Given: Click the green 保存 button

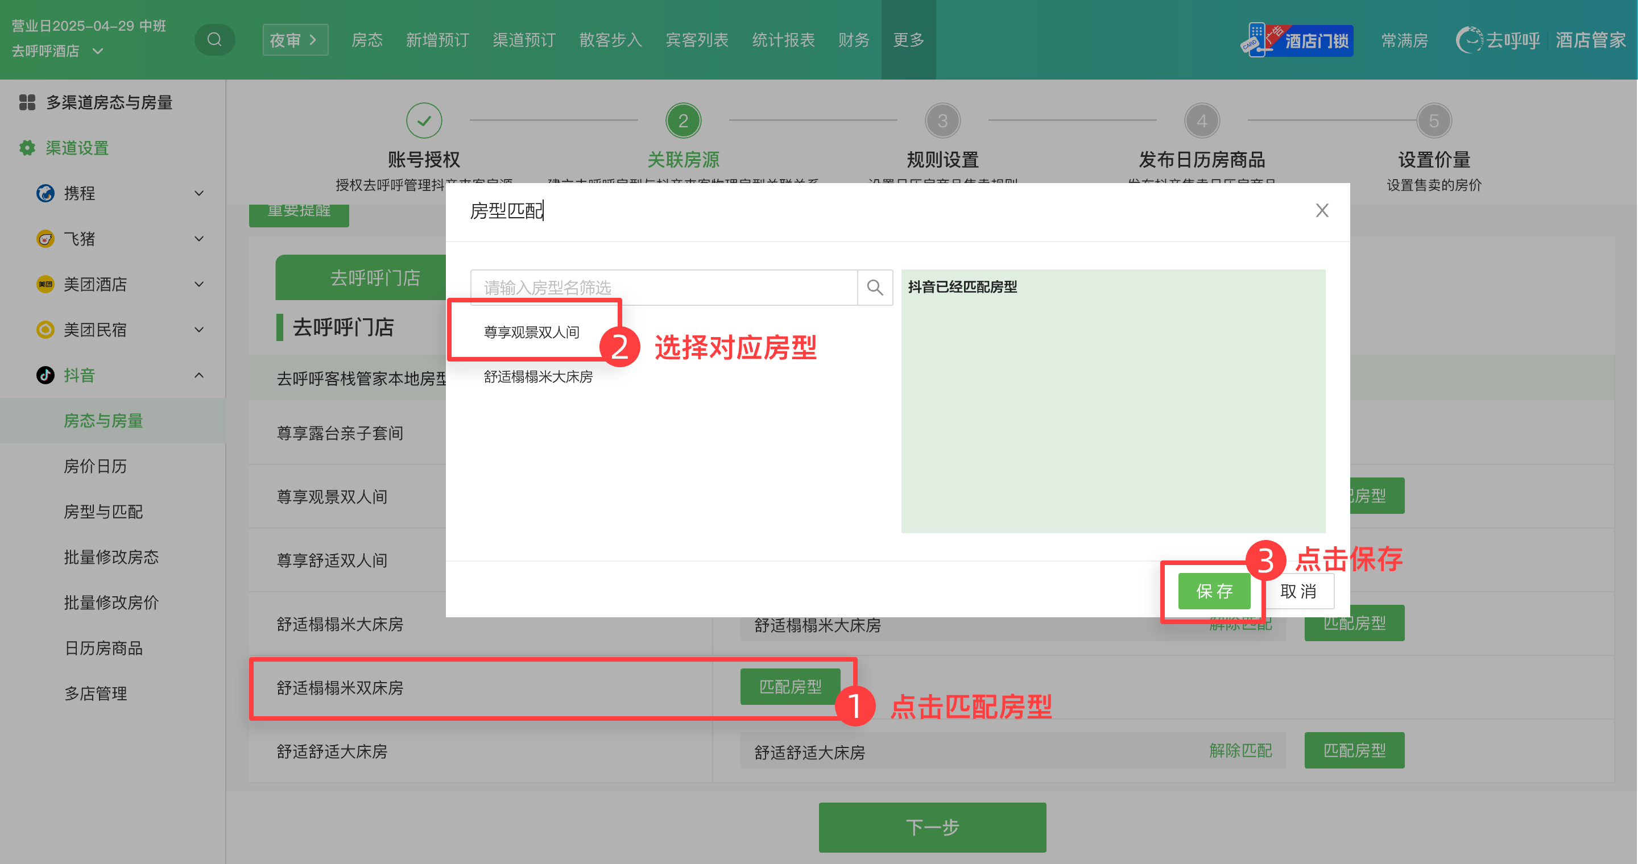Looking at the screenshot, I should (1214, 592).
